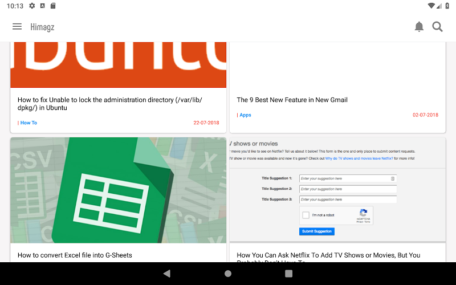
Task: Tap the keyboard A icon in status bar
Action: coord(42,6)
